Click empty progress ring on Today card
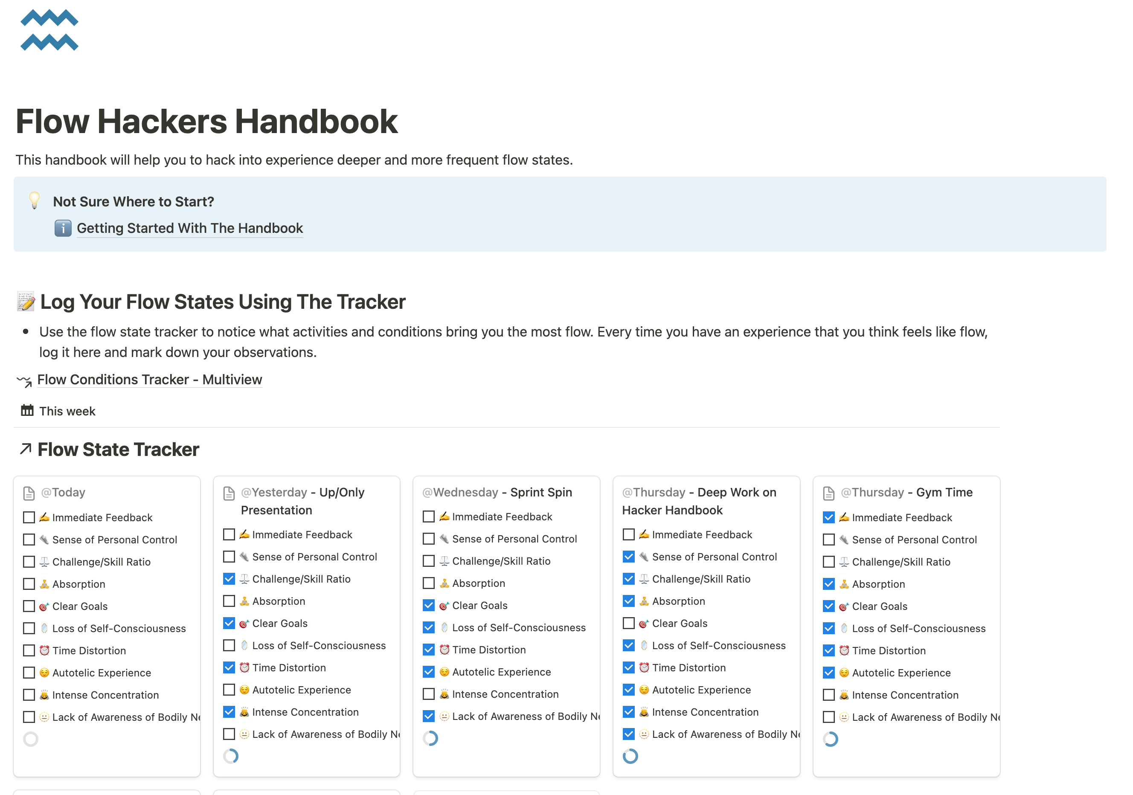 pos(31,739)
